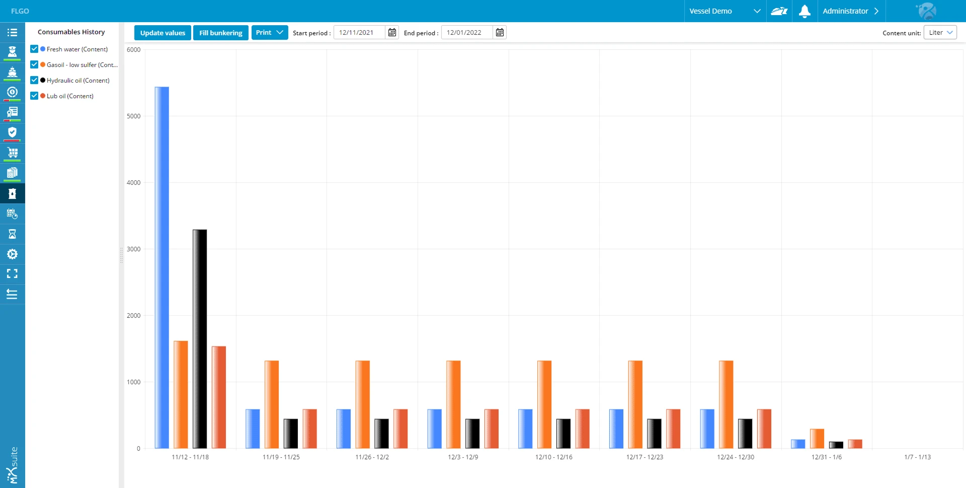
Task: Change the Content unit from Liter
Action: click(x=940, y=32)
